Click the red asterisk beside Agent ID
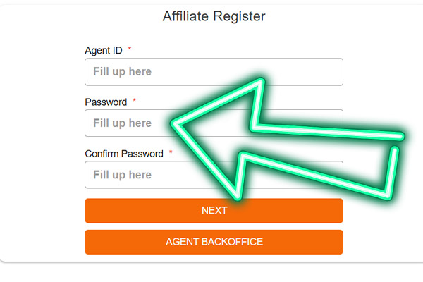This screenshot has height=282, width=423. click(130, 50)
